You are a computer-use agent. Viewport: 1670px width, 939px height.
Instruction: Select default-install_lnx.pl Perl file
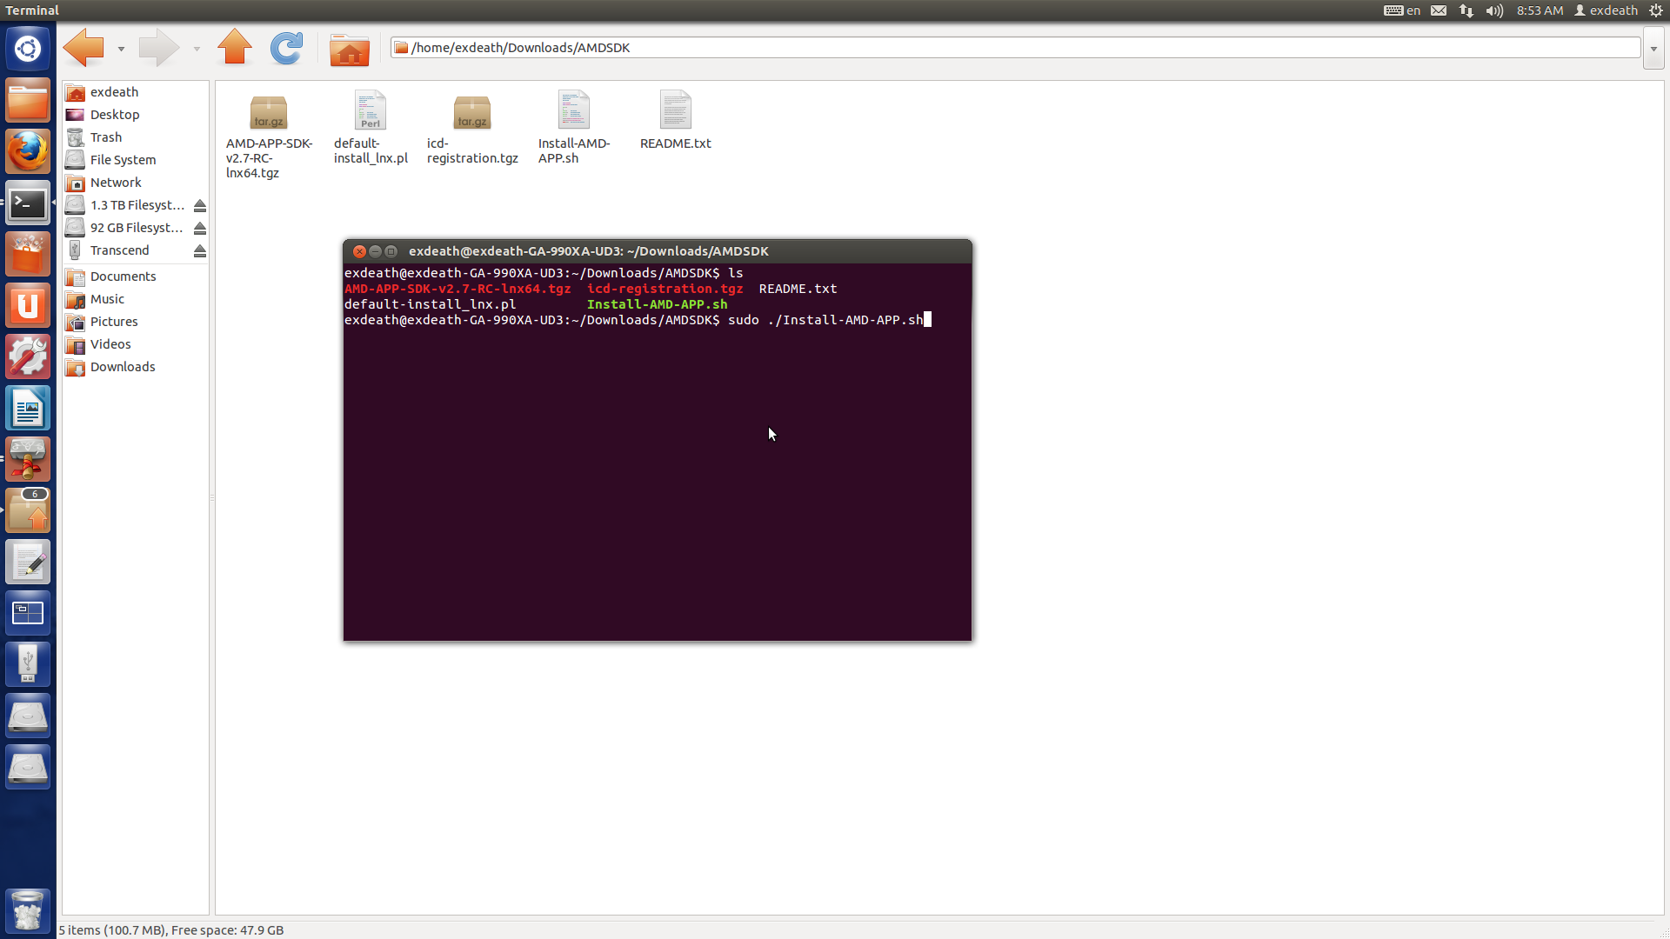371,128
